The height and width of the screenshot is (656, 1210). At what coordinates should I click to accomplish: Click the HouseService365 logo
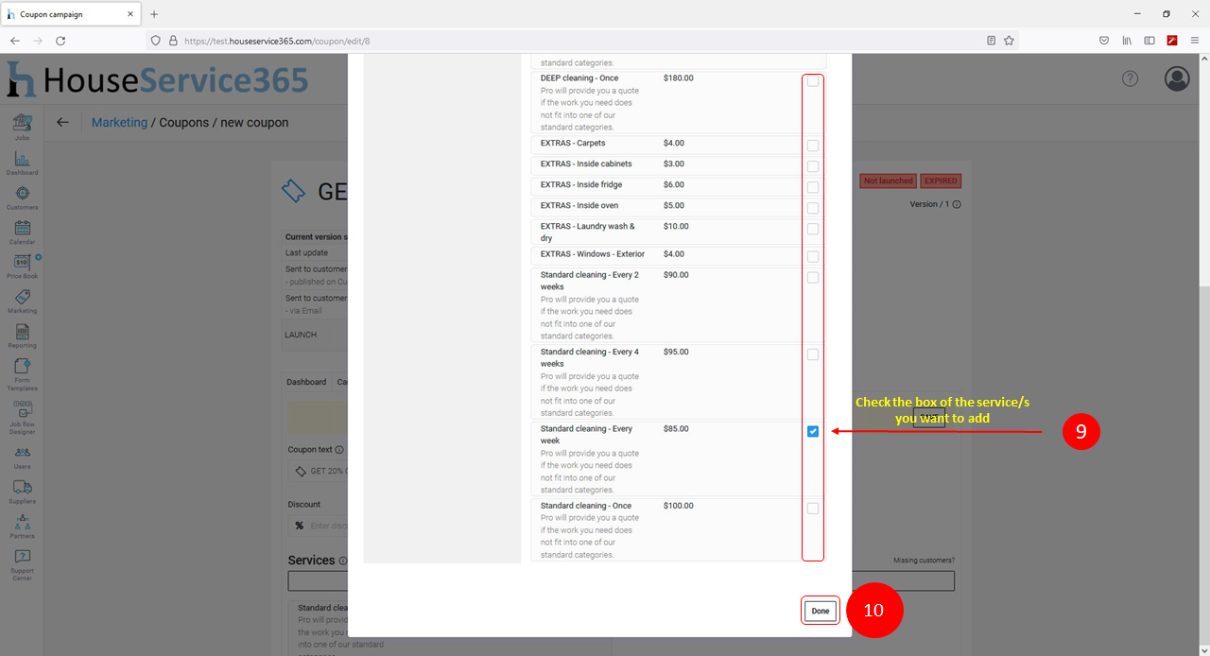(x=158, y=79)
